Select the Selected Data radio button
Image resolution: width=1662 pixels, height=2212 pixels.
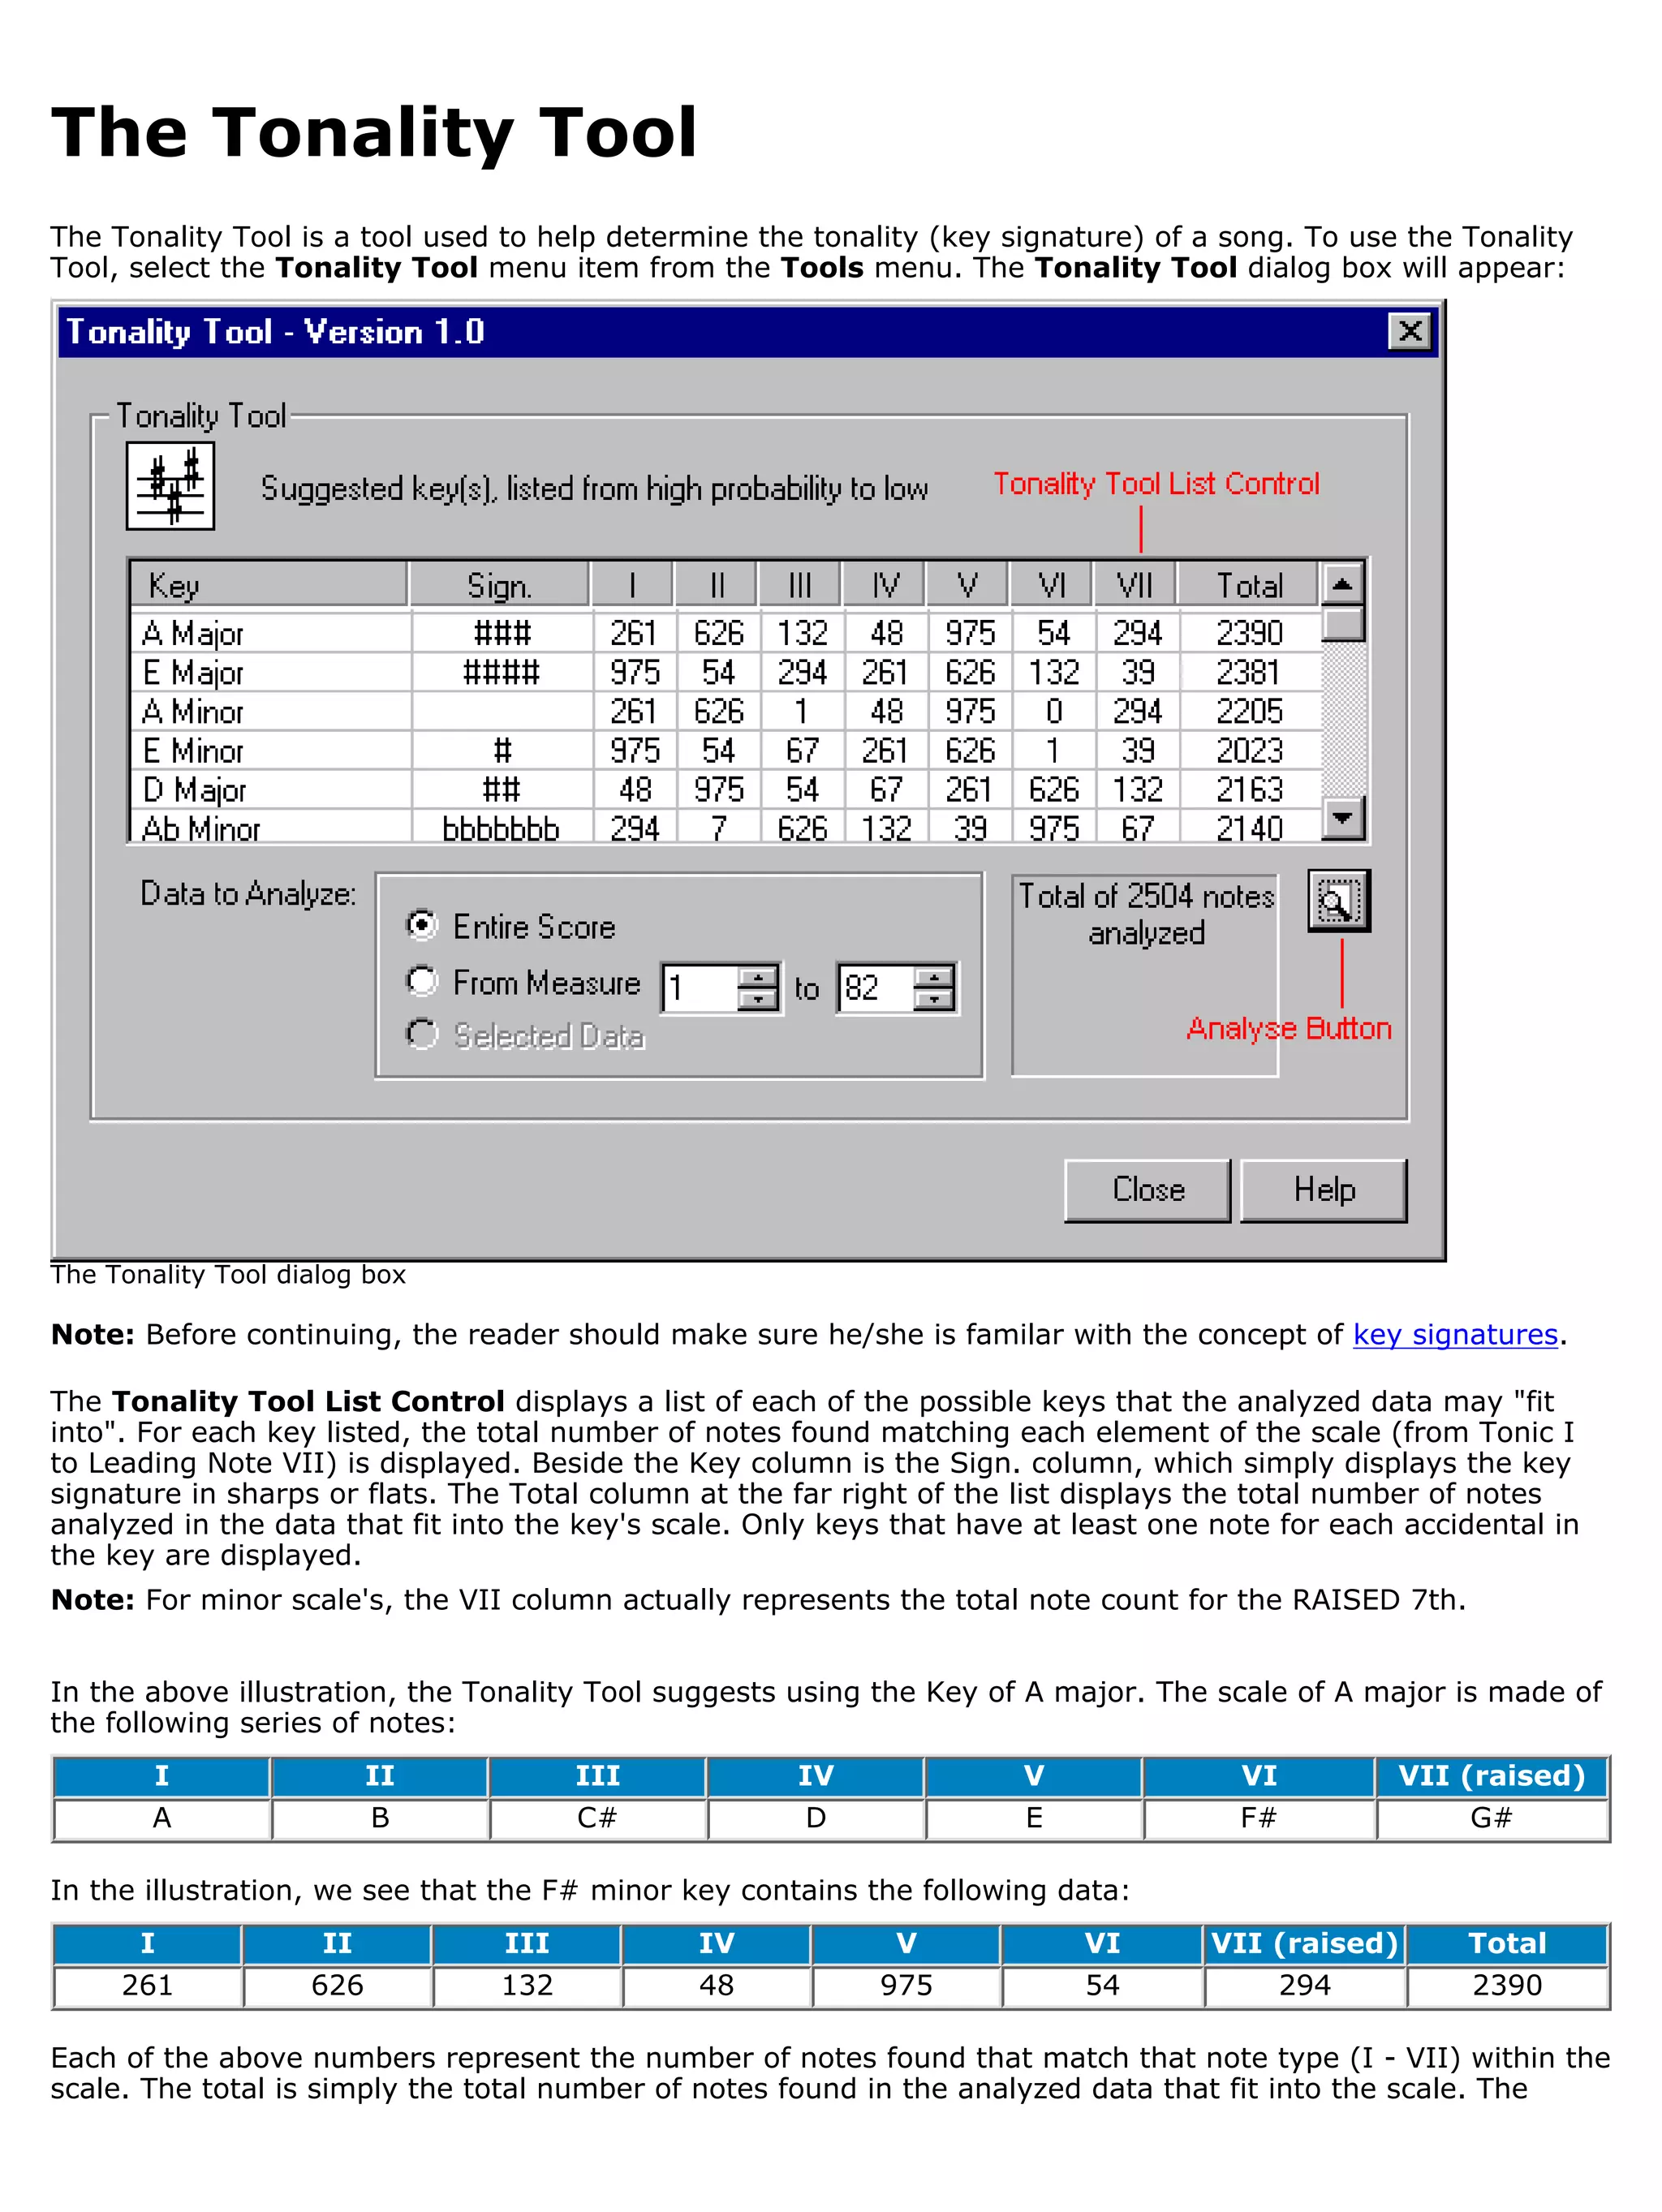point(422,1034)
